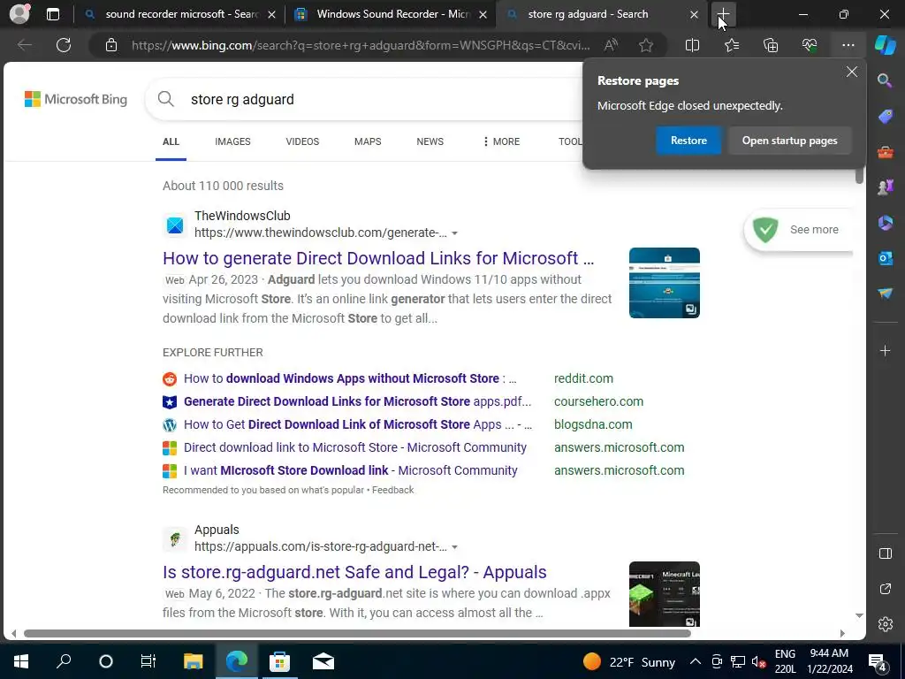Open Is store.rg-adguard.net Safe and Legal link
905x679 pixels.
pos(354,572)
